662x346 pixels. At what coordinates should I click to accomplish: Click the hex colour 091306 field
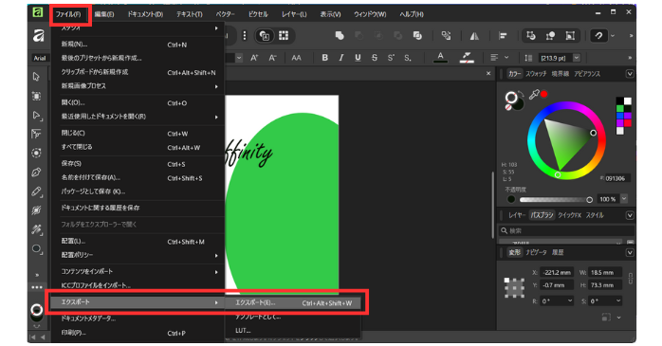pos(617,178)
